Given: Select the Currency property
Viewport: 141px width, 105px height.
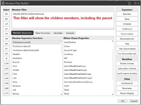Looking at the screenshot, I should 68,54.
